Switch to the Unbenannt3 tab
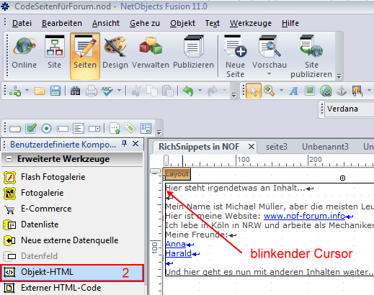374x295 pixels. click(325, 147)
